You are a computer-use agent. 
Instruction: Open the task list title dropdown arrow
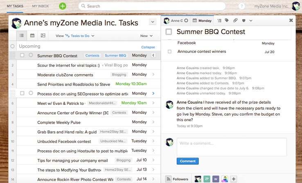tap(153, 22)
